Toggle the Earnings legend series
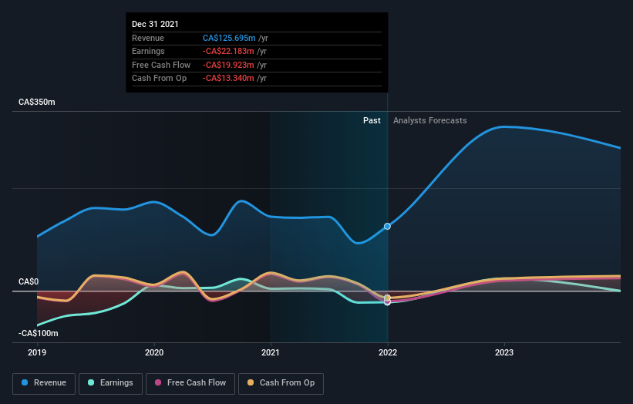 (110, 383)
